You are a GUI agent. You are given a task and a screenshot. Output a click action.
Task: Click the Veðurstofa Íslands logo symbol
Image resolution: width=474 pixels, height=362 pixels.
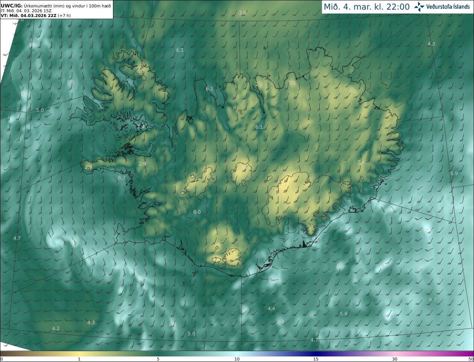419,6
